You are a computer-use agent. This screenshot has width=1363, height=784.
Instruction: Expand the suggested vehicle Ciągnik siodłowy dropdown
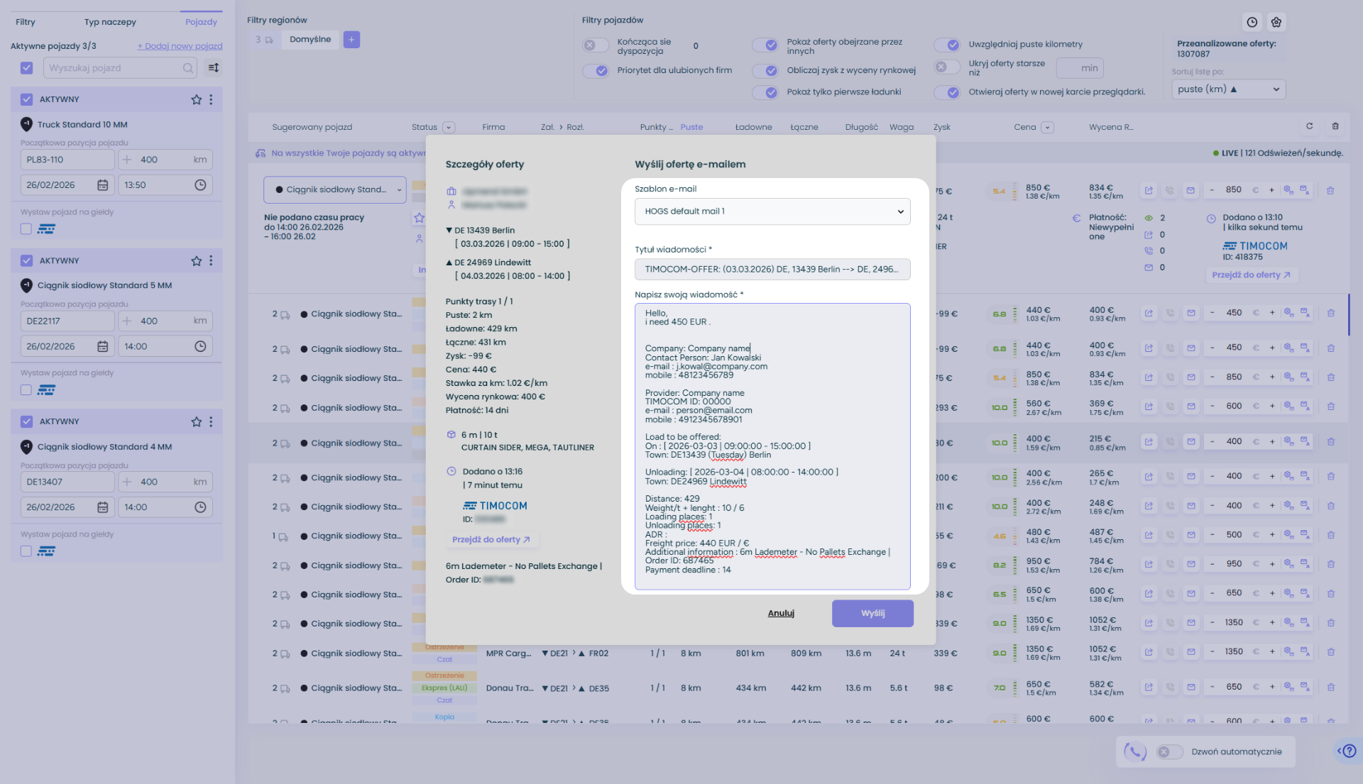pyautogui.click(x=335, y=190)
